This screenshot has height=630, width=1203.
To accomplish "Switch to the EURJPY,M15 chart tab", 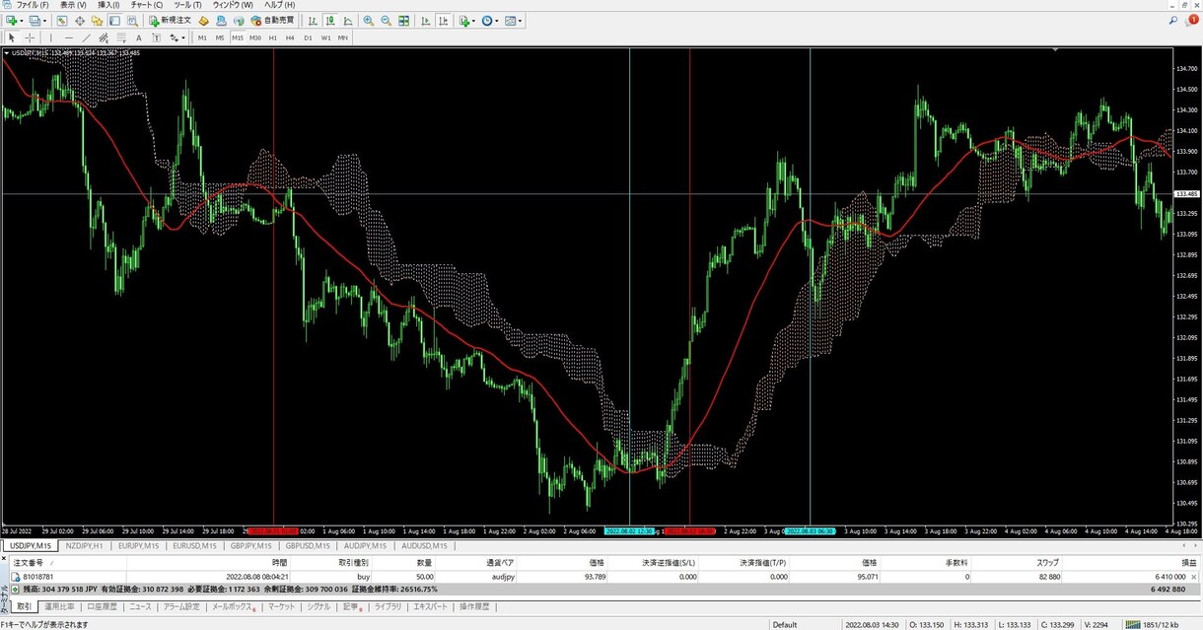I will (x=138, y=545).
